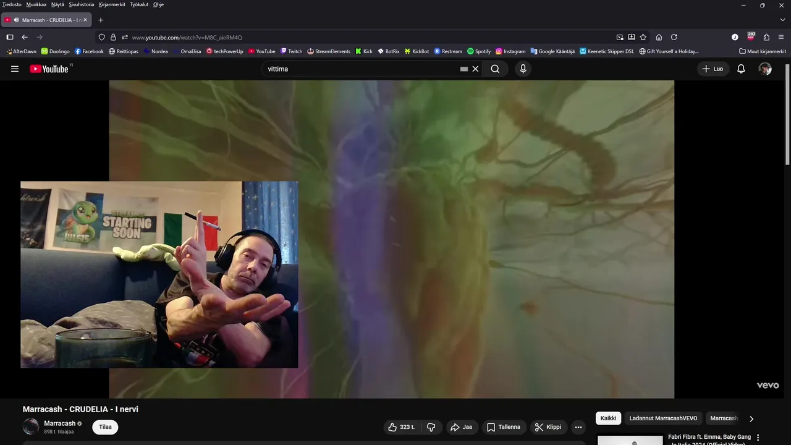Open the Sivuhistoria menu
The width and height of the screenshot is (791, 445).
tap(81, 4)
